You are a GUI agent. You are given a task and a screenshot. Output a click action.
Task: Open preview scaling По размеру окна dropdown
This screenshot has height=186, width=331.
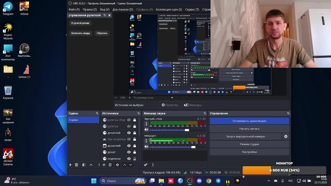pos(153,98)
